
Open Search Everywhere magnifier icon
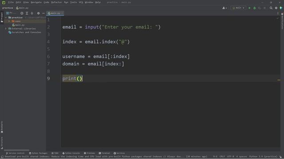(271, 8)
